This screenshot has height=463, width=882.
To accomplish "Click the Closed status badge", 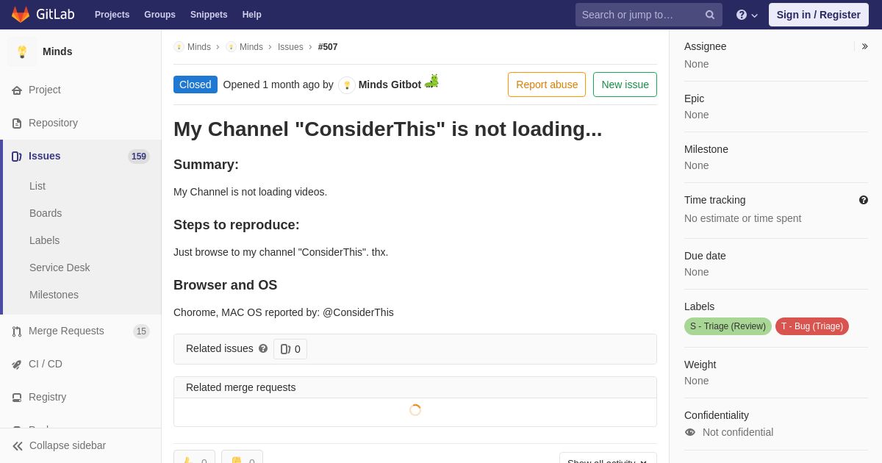I will (x=196, y=85).
